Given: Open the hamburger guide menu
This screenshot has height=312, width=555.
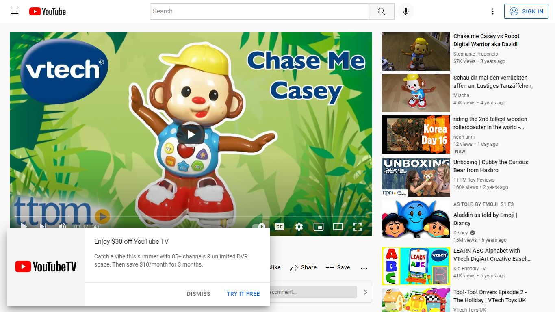Looking at the screenshot, I should (15, 11).
